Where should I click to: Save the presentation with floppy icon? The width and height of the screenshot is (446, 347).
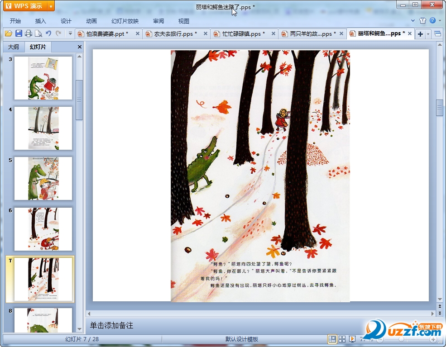tap(19, 33)
